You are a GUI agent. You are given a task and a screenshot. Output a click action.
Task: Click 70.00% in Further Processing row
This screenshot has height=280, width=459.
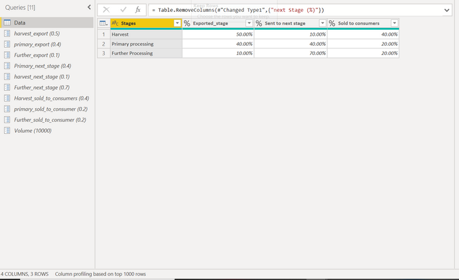pos(291,53)
